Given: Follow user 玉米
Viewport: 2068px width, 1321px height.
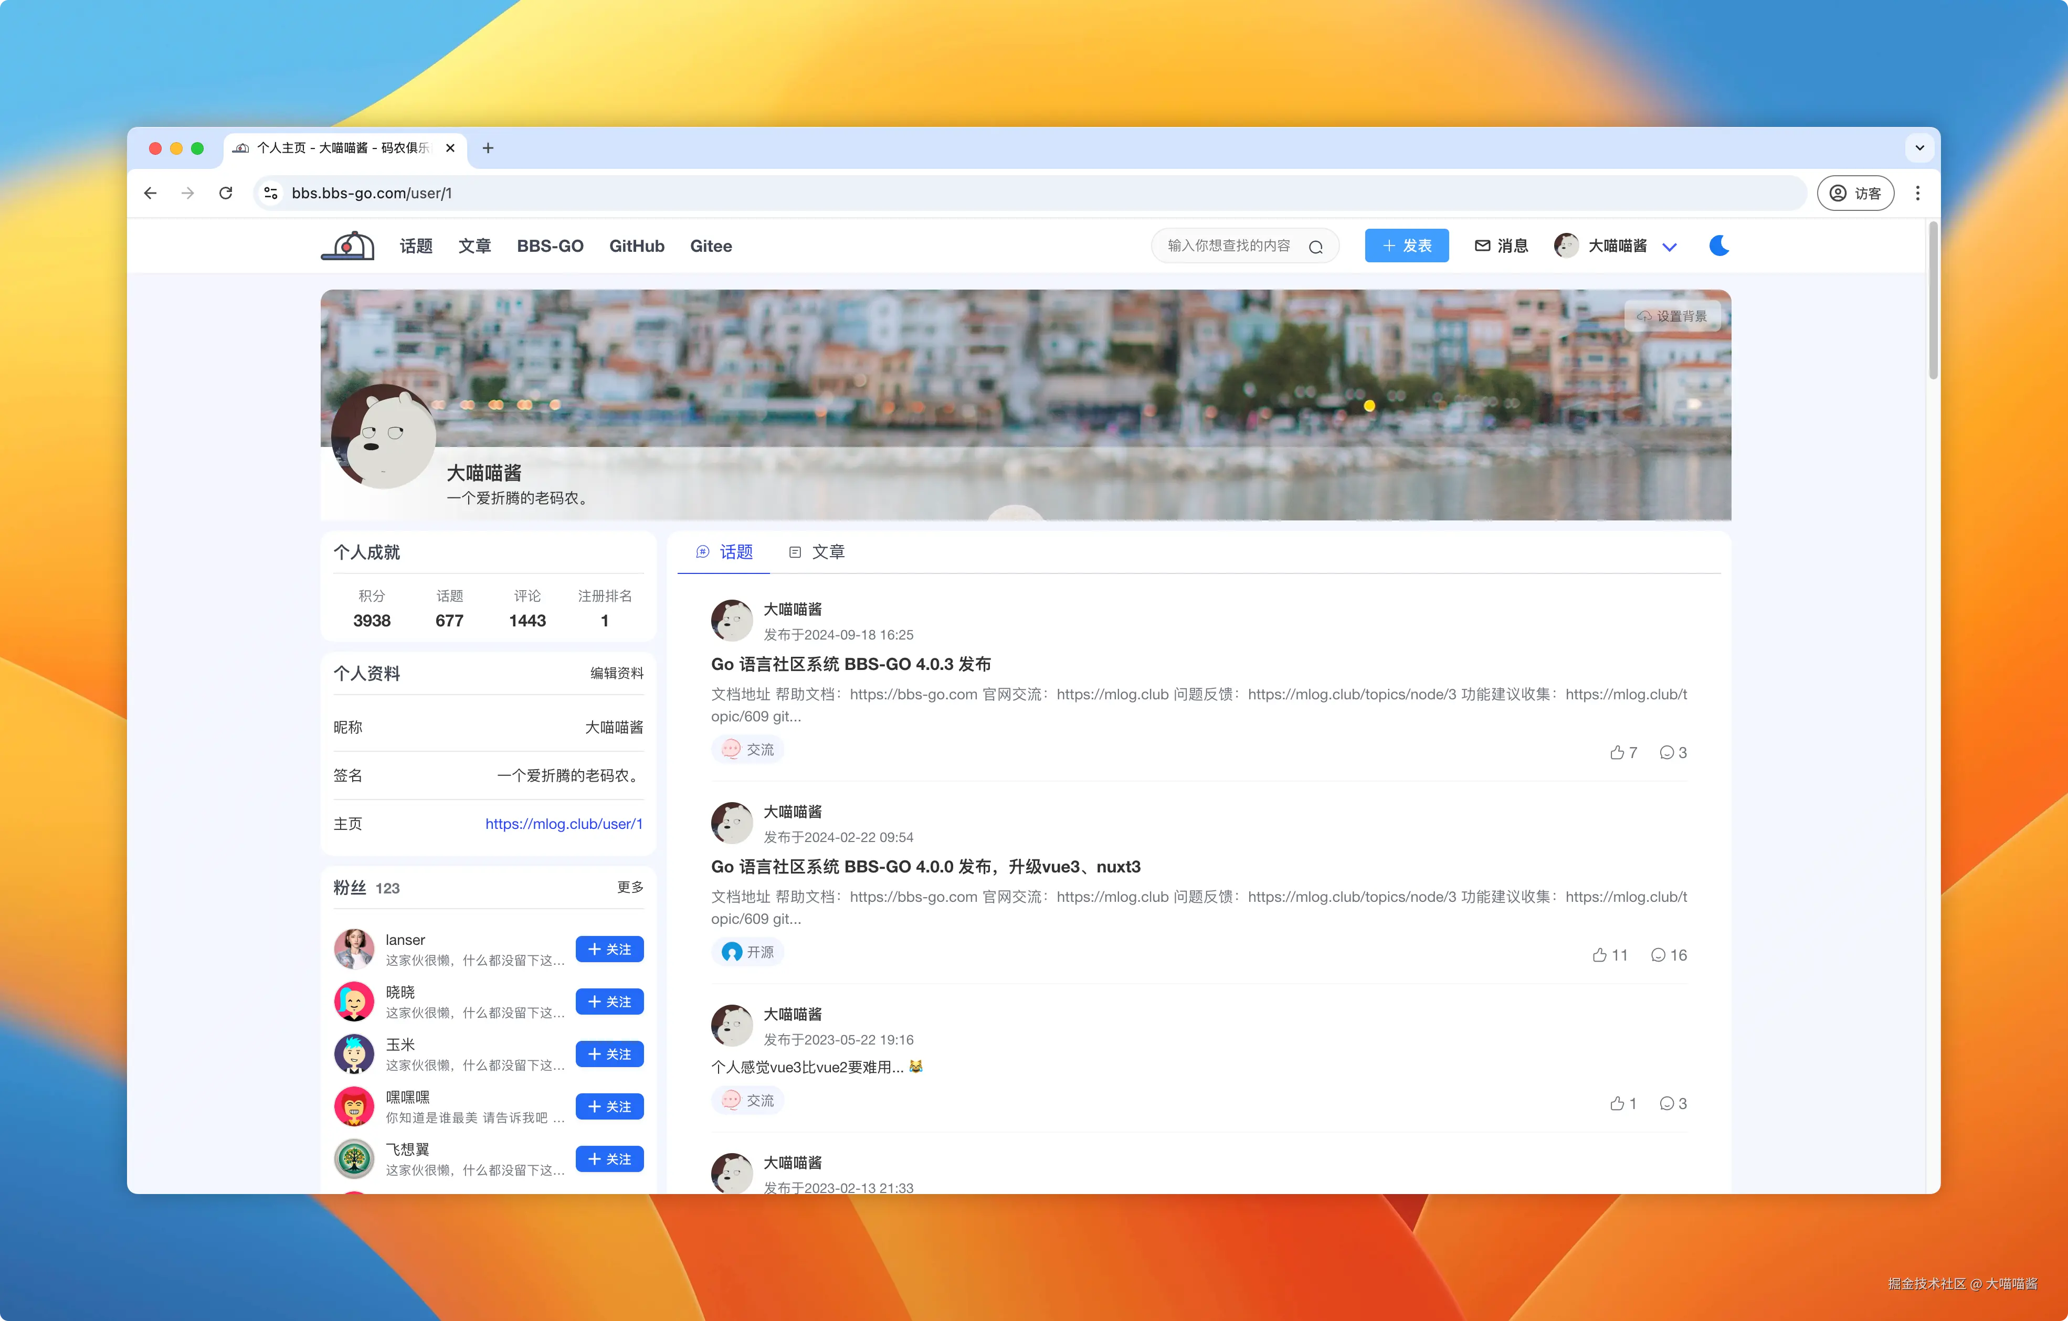Looking at the screenshot, I should click(x=609, y=1053).
